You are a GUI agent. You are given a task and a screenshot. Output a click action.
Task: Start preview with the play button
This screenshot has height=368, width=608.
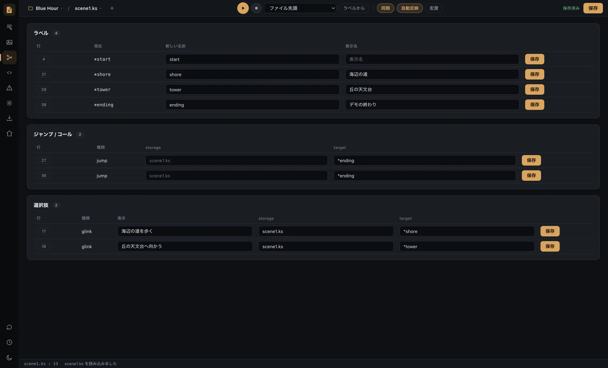point(243,8)
